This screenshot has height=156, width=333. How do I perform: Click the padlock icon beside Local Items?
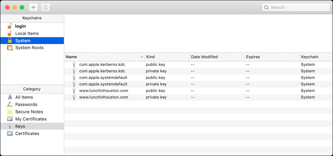coord(10,33)
